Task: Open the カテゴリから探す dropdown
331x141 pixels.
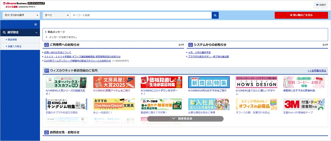Action: [21, 15]
